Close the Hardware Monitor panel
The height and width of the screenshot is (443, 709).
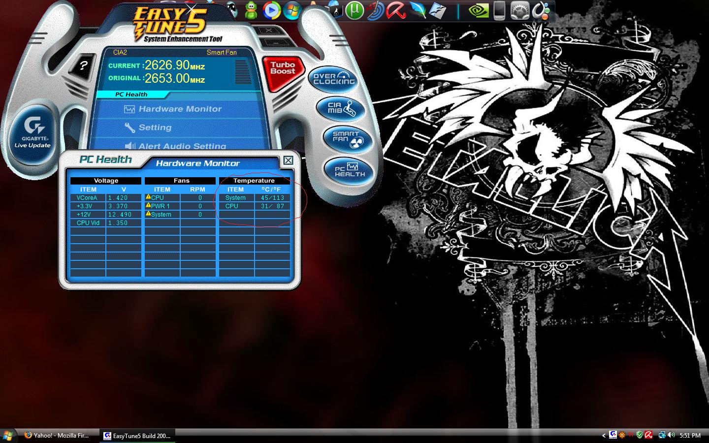[288, 160]
